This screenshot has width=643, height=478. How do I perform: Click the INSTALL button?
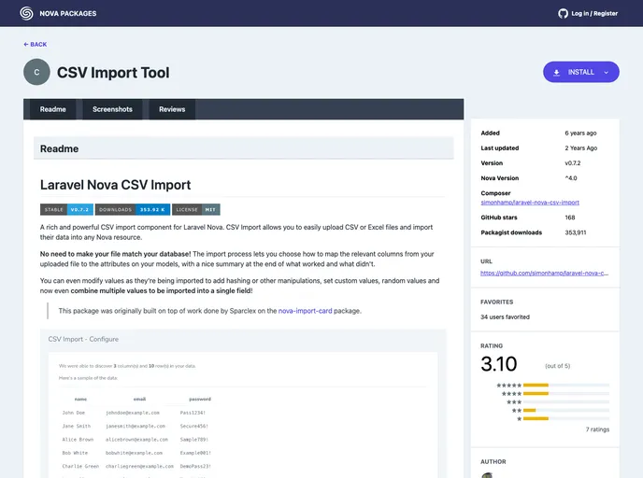581,72
